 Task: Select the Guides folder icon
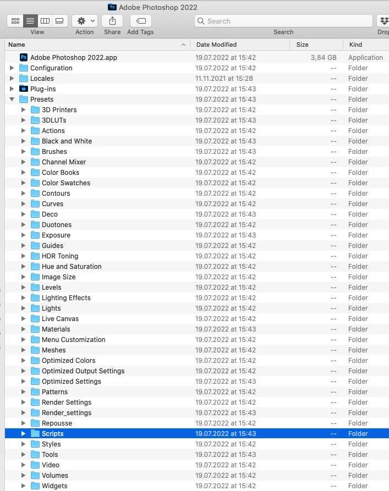click(35, 245)
